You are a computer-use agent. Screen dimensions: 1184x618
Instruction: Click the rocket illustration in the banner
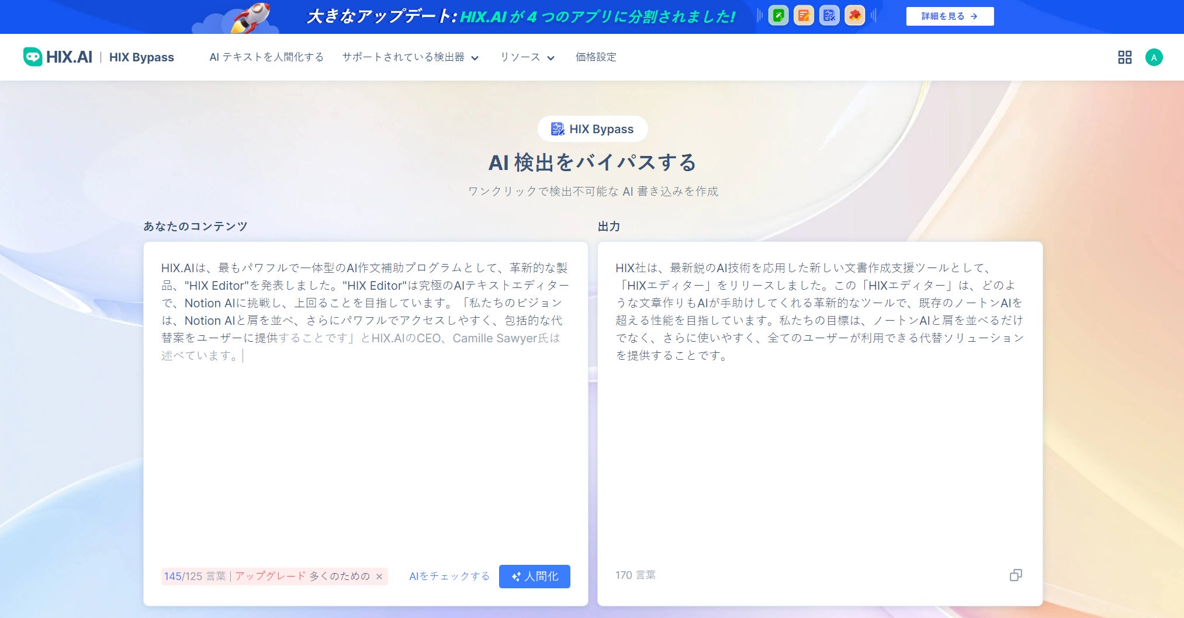click(250, 17)
